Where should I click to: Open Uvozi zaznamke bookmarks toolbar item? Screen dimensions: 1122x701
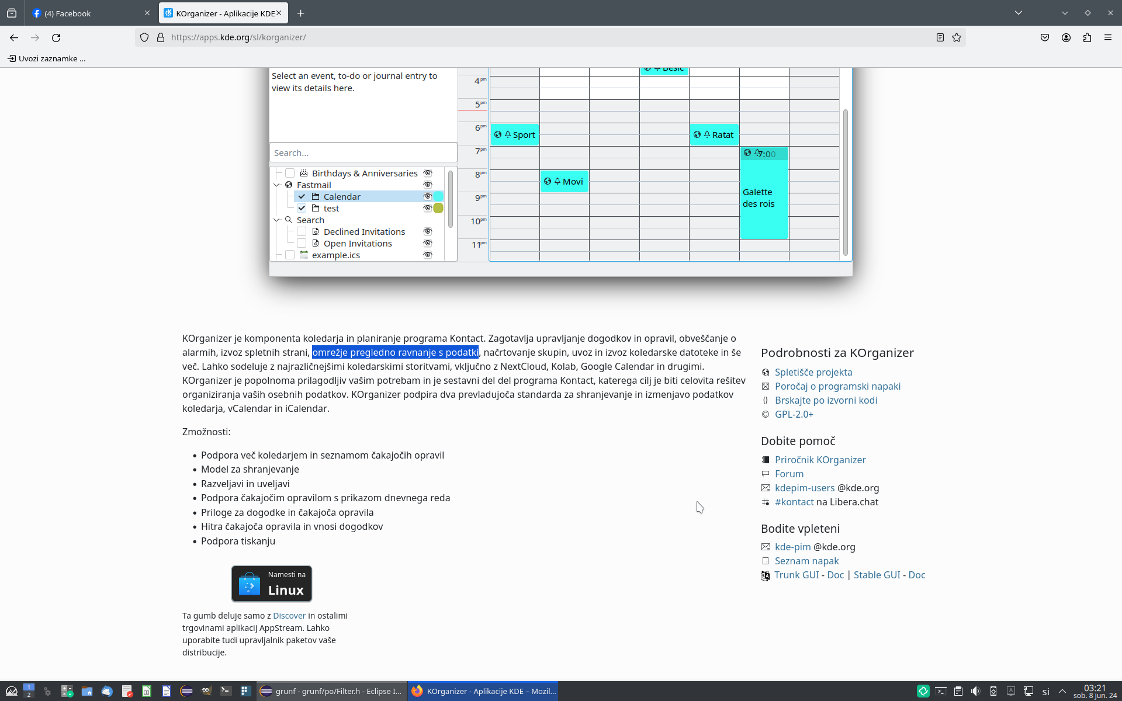(46, 58)
